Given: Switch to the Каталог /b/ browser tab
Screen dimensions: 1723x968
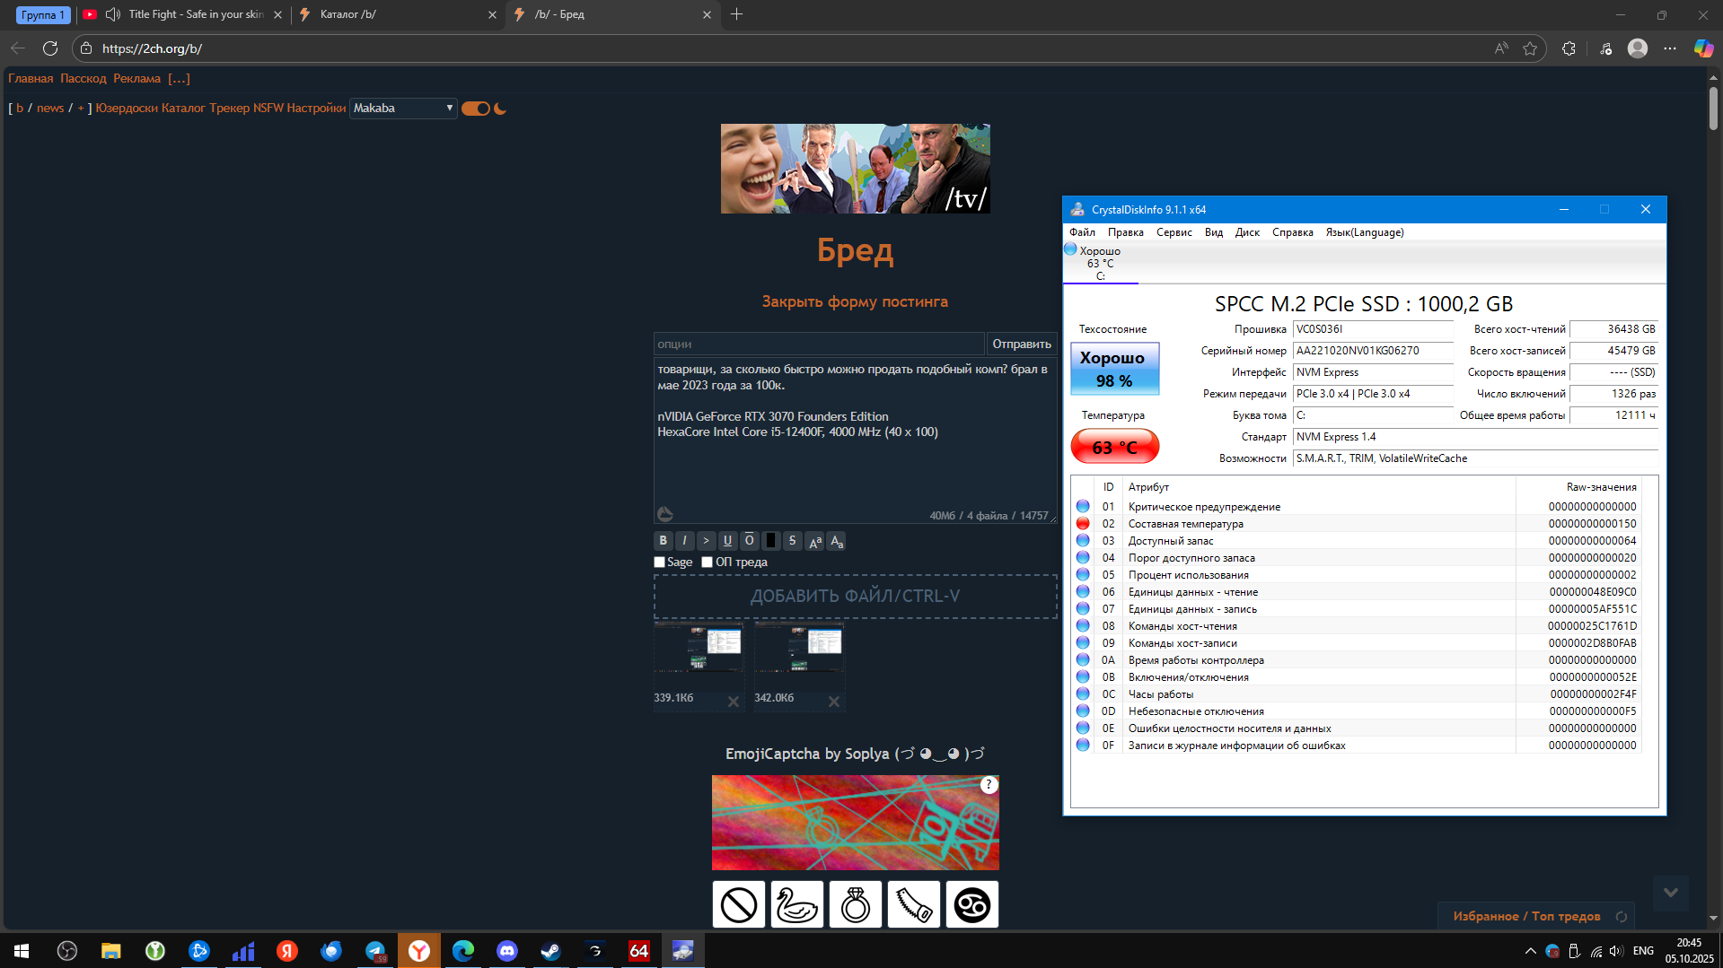Looking at the screenshot, I should pos(398,14).
